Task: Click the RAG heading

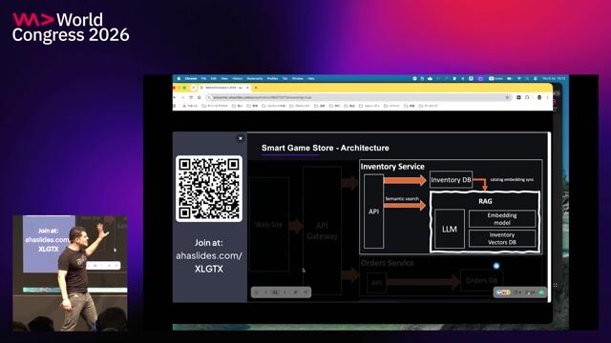Action: 485,201
